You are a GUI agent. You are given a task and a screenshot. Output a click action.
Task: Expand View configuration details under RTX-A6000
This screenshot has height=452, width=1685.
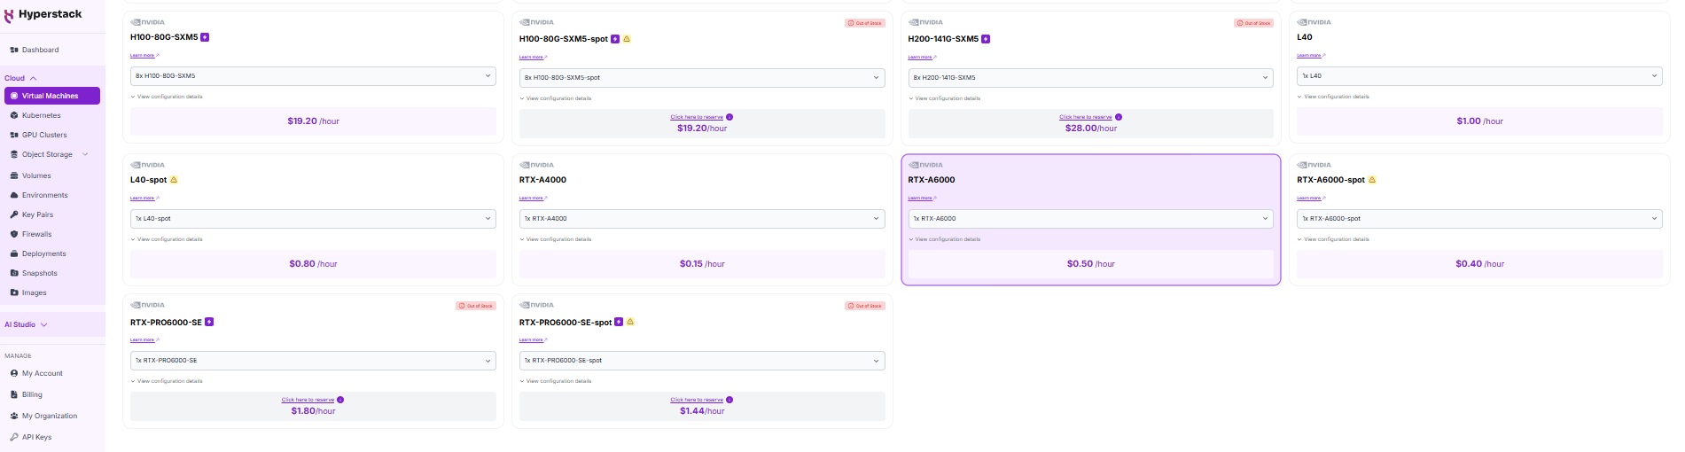947,239
